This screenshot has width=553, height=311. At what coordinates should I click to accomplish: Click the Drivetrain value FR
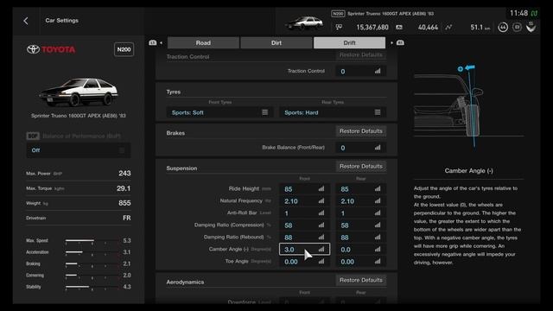tap(127, 218)
